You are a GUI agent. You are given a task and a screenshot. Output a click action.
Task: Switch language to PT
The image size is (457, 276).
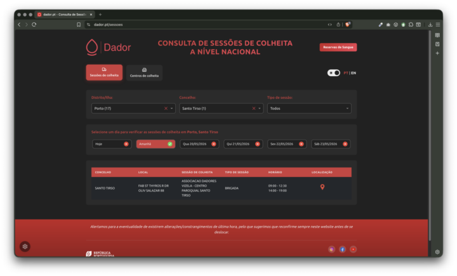coord(346,73)
